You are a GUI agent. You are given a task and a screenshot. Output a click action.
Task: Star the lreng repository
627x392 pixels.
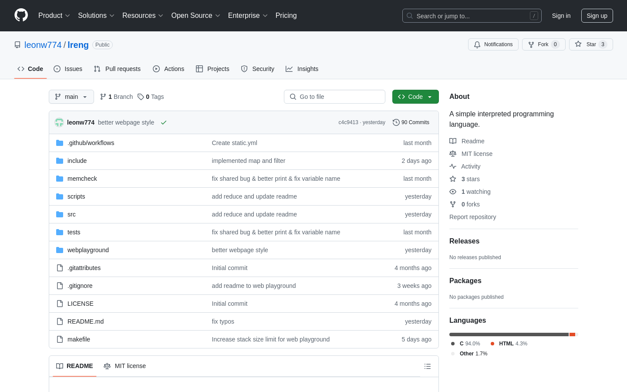point(591,44)
